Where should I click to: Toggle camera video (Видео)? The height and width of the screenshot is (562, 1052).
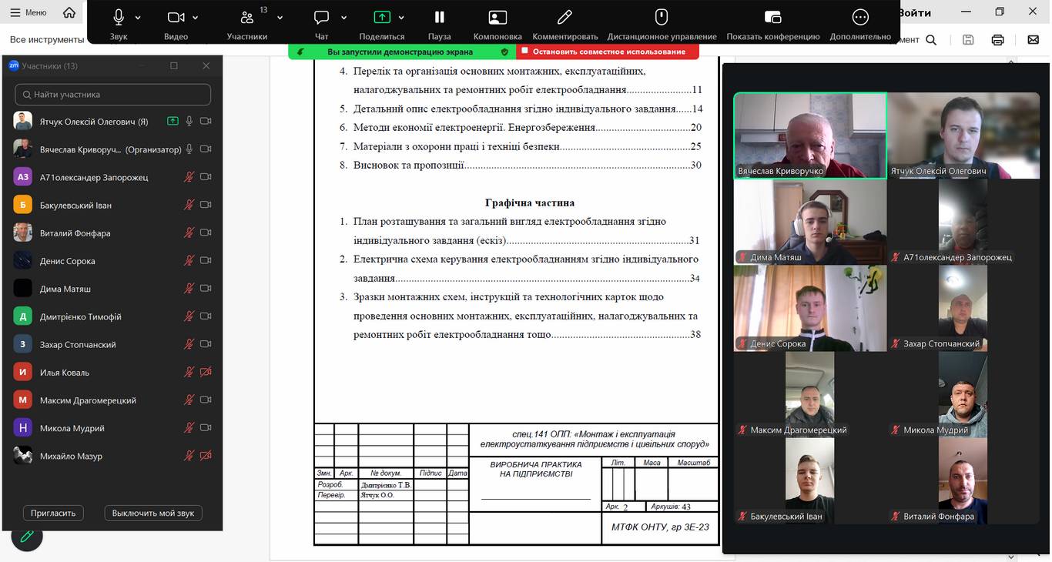click(176, 18)
